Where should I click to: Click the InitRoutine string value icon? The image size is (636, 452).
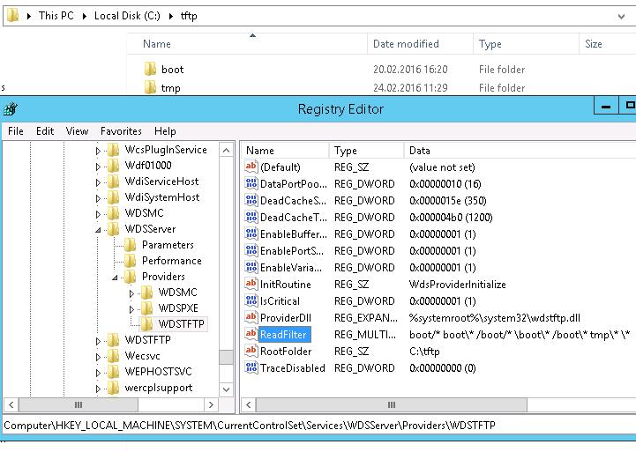pyautogui.click(x=251, y=285)
